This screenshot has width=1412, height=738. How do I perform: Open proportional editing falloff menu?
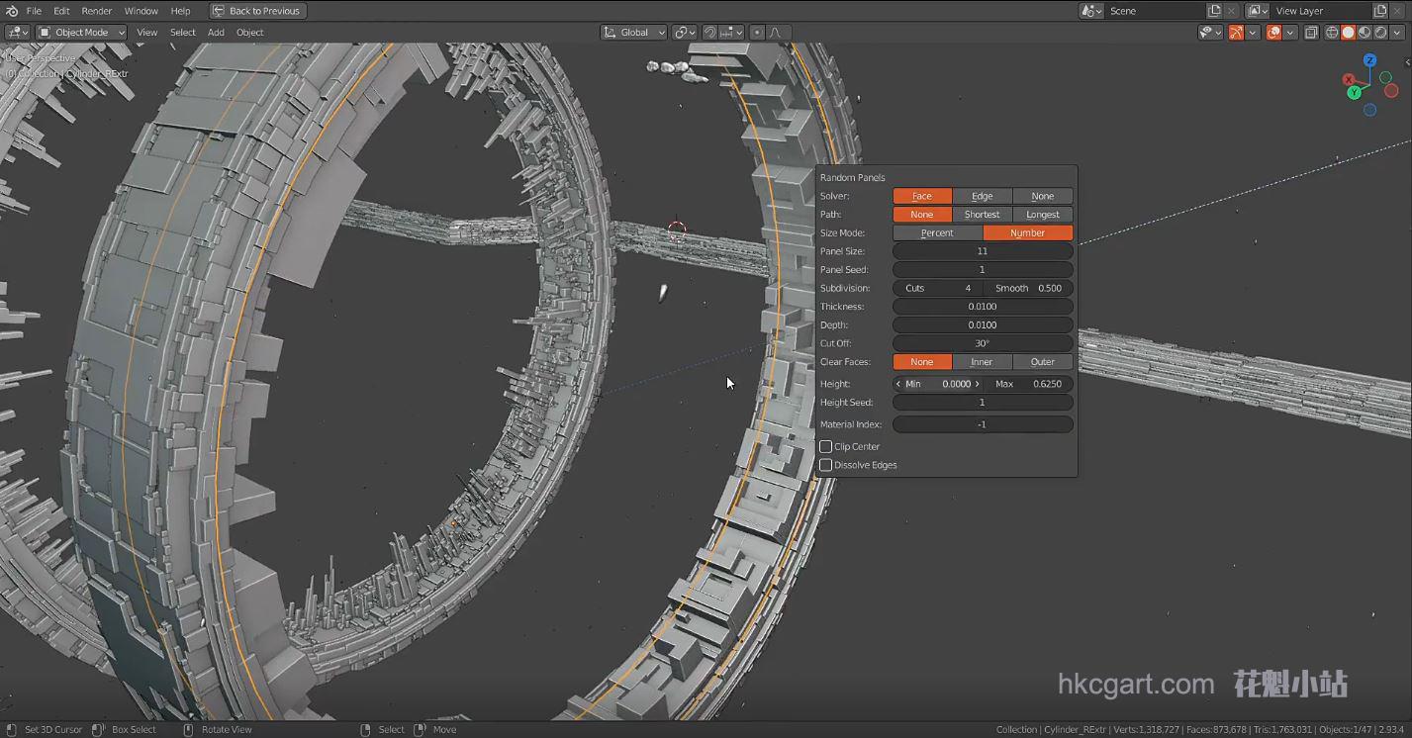(x=777, y=33)
